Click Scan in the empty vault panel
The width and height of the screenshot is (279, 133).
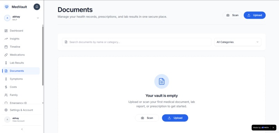click(x=147, y=118)
